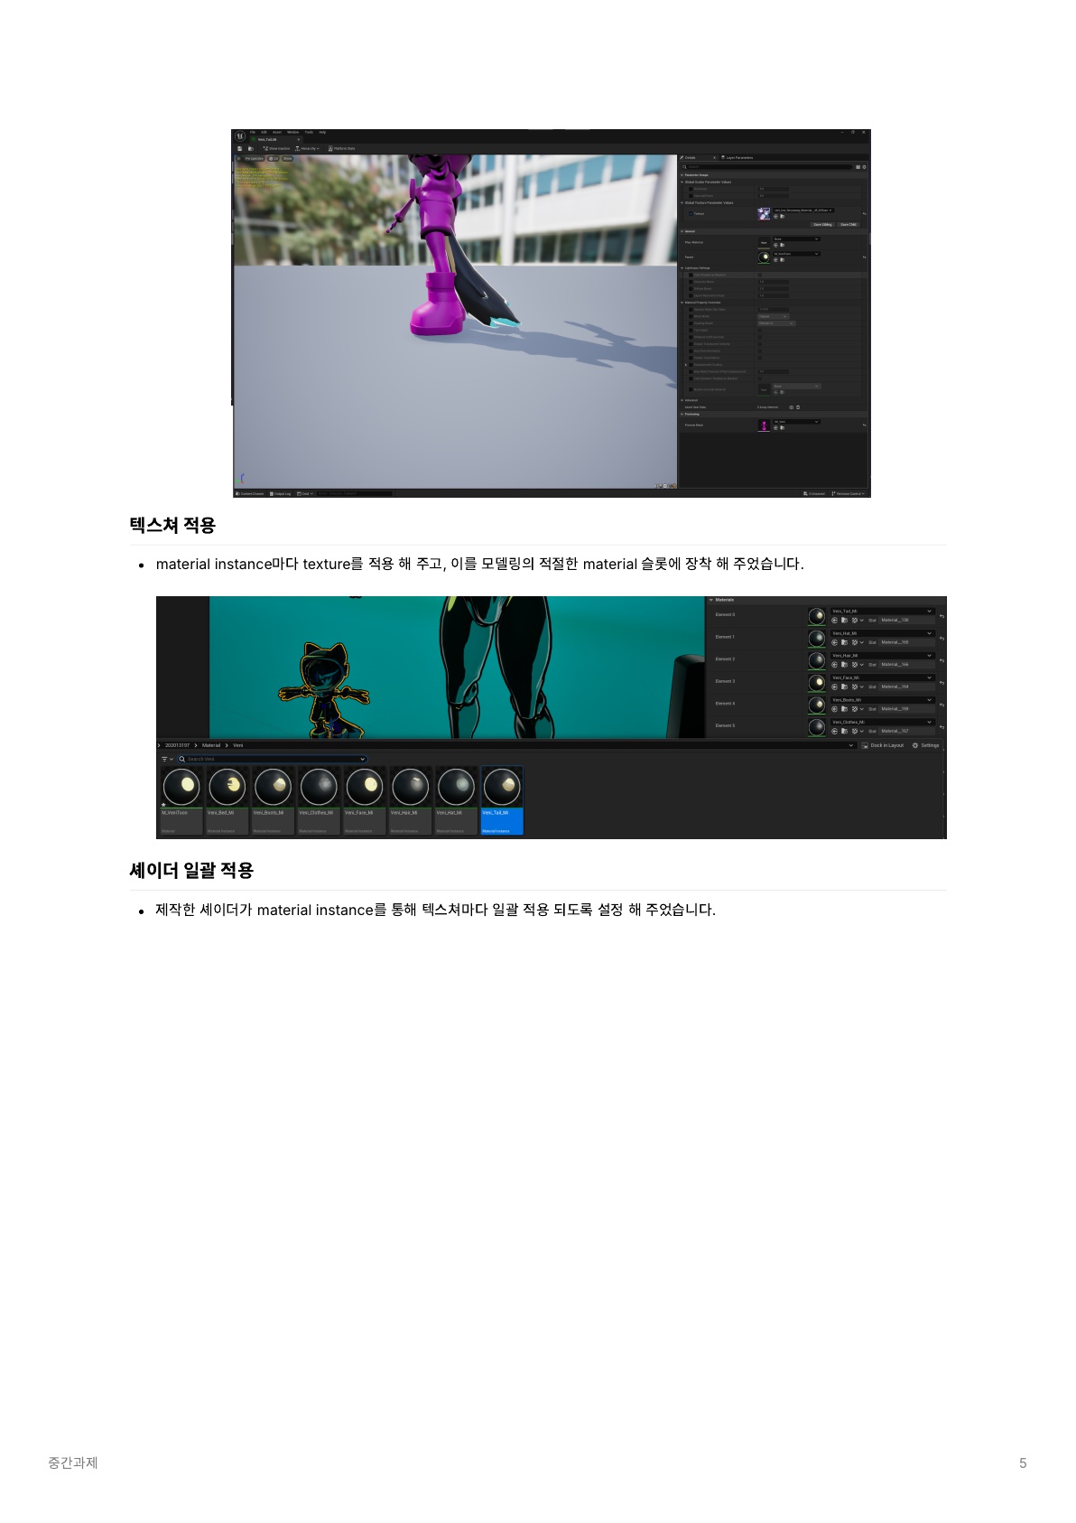The width and height of the screenshot is (1076, 1523).
Task: Click Preview Mesh reset-to-default arrow
Action: click(x=864, y=425)
